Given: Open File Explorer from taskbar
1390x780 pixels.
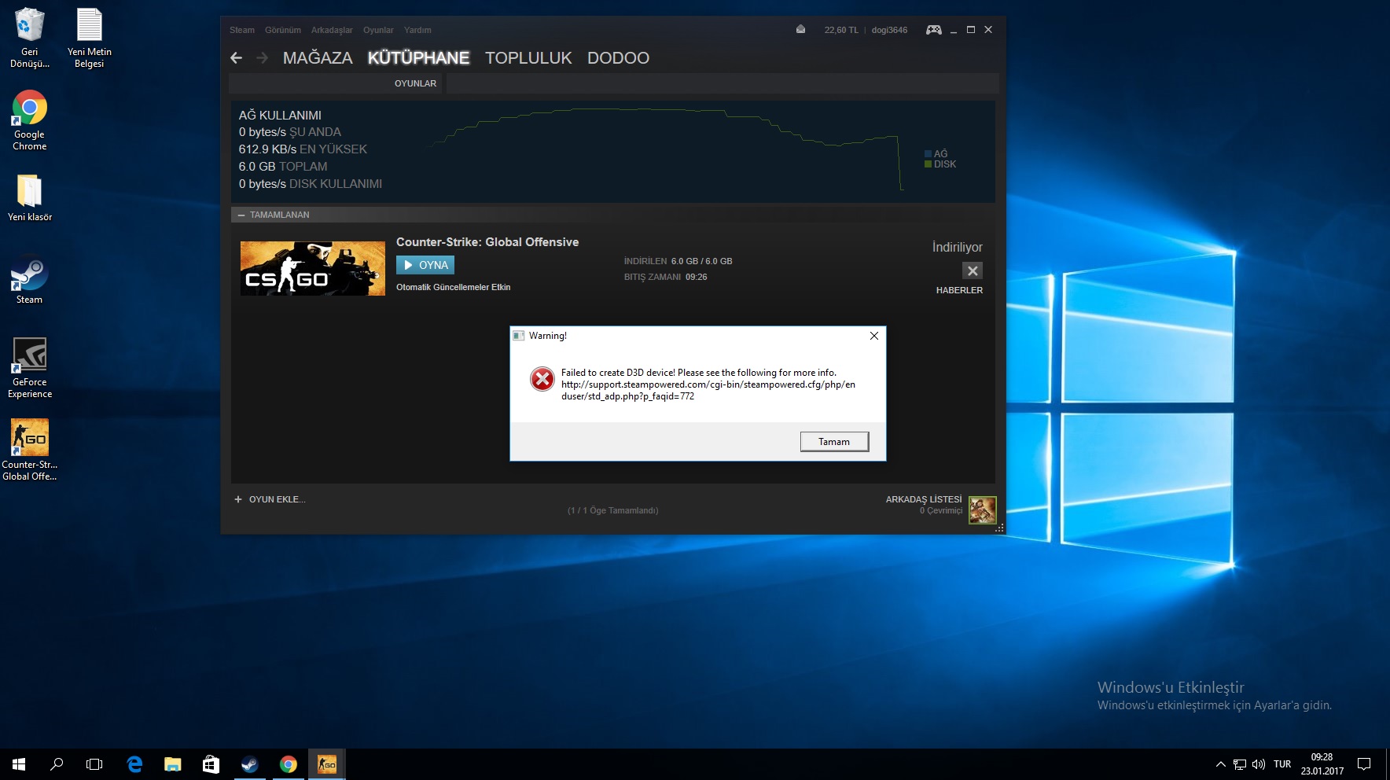Looking at the screenshot, I should coord(172,764).
